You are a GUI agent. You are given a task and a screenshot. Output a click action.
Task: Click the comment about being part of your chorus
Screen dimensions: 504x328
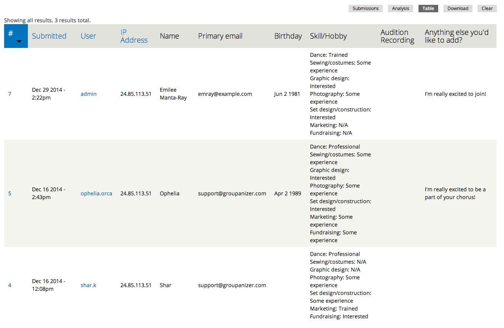pos(455,194)
